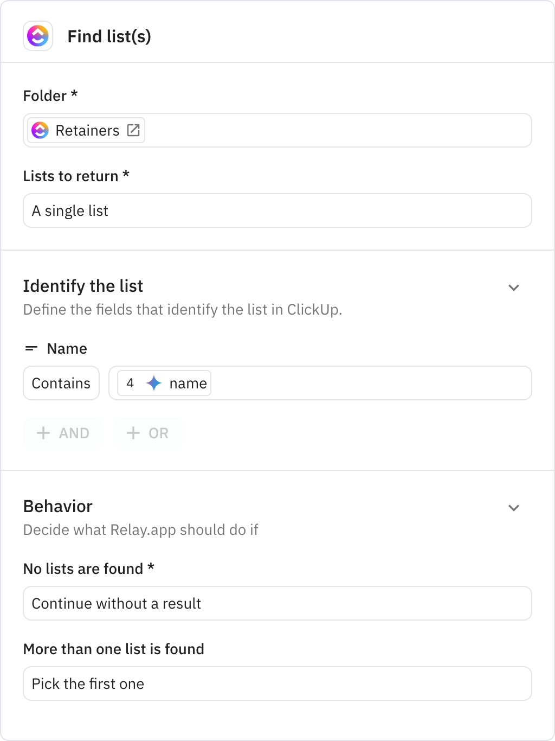Click the sparkle AI icon in the name token
Image resolution: width=555 pixels, height=741 pixels.
coord(153,383)
